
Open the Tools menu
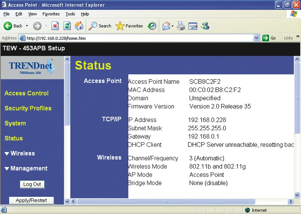(x=70, y=14)
